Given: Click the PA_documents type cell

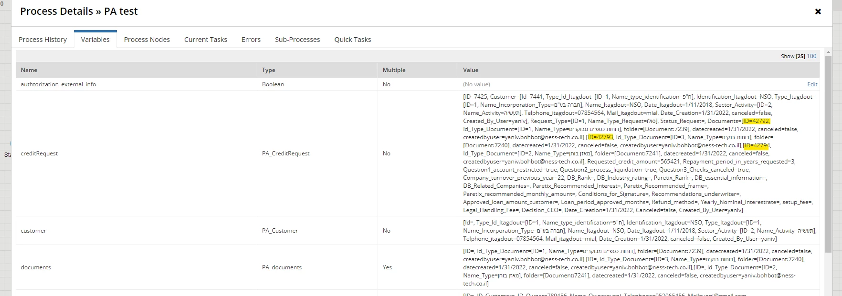Looking at the screenshot, I should pyautogui.click(x=282, y=267).
